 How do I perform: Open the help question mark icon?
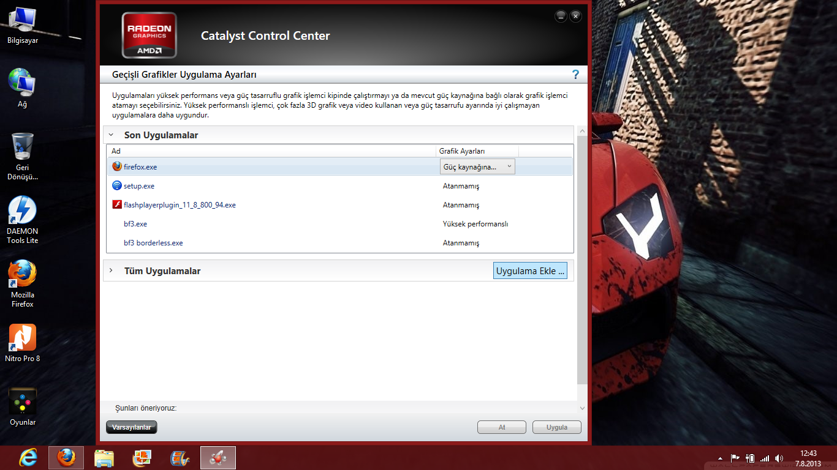pyautogui.click(x=575, y=75)
